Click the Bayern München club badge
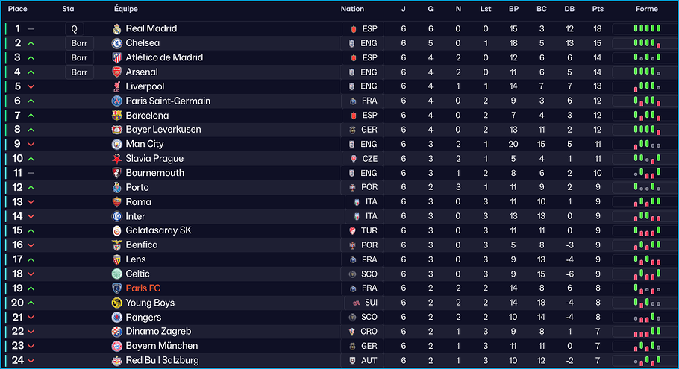This screenshot has height=369, width=679. click(x=116, y=347)
